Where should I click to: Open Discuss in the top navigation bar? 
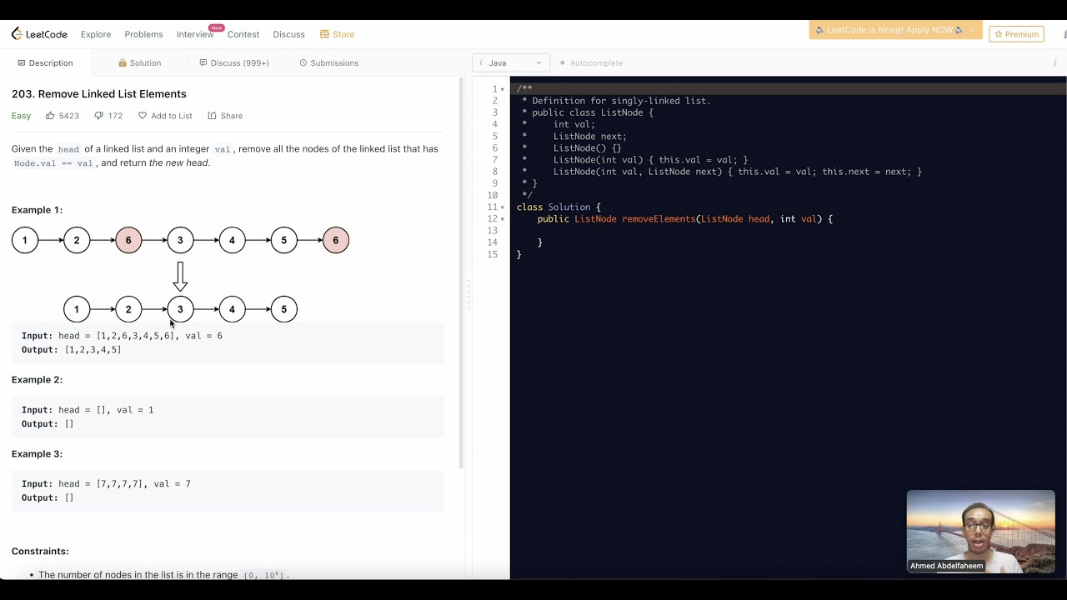pyautogui.click(x=289, y=34)
